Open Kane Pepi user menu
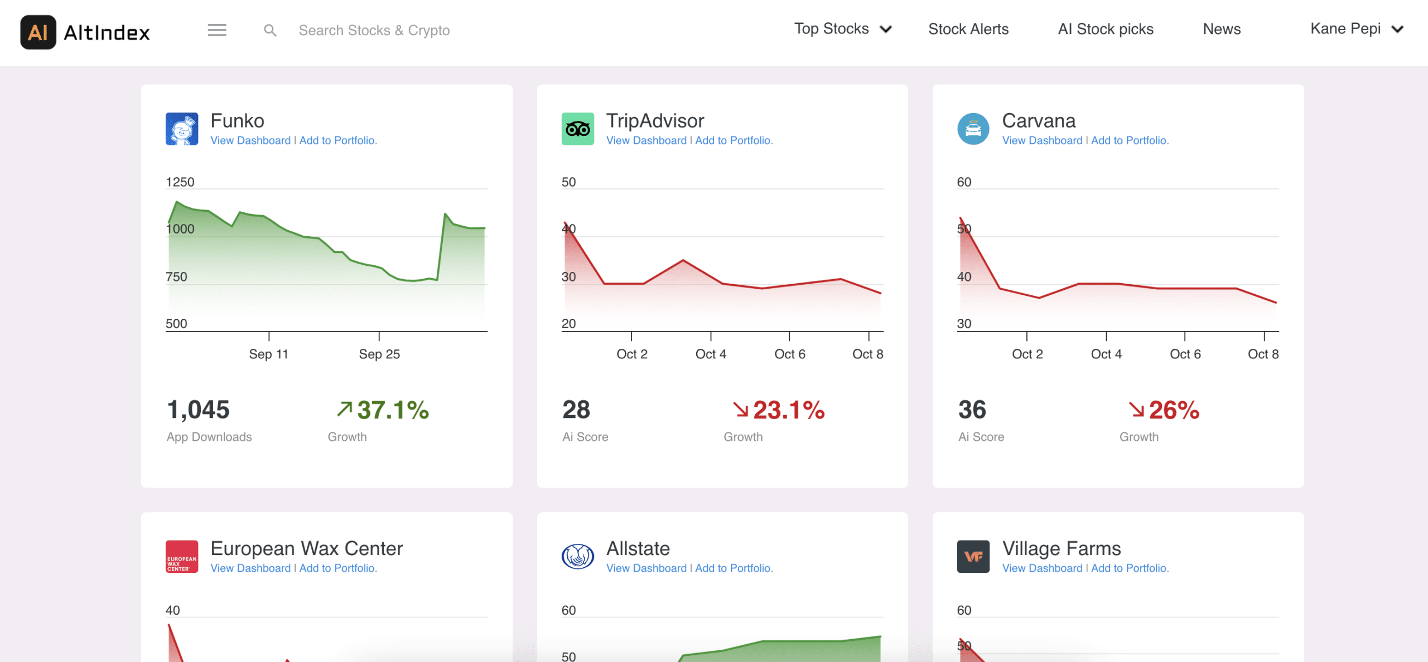The image size is (1428, 662). 1357,29
